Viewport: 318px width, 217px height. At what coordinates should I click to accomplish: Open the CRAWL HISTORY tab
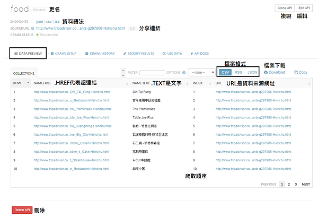(100, 54)
